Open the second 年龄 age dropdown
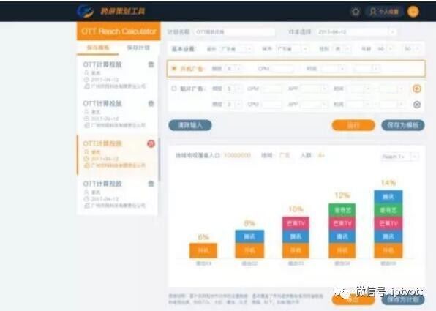 click(412, 49)
